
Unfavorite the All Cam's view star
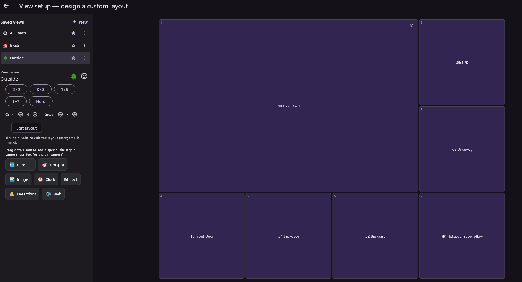pyautogui.click(x=73, y=33)
